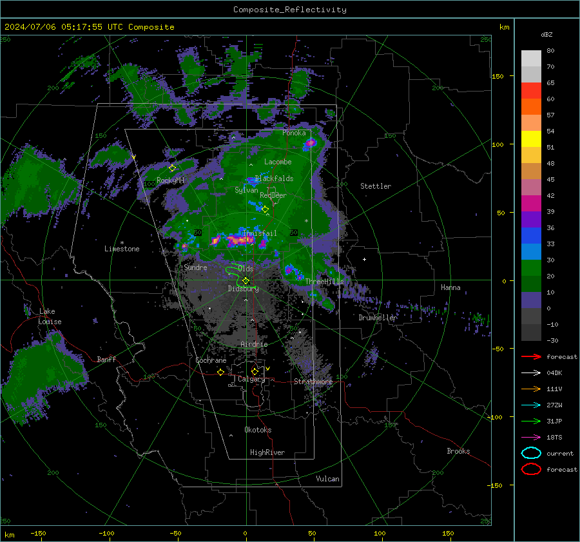Click the Stettler label
580x542 pixels.
pyautogui.click(x=376, y=186)
